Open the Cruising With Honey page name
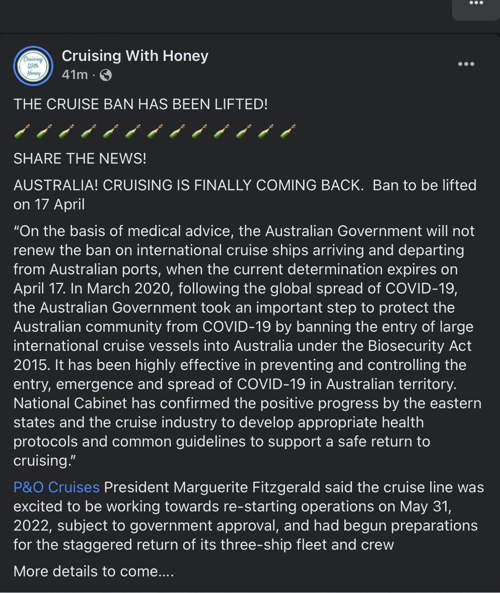This screenshot has height=593, width=500. coord(135,56)
